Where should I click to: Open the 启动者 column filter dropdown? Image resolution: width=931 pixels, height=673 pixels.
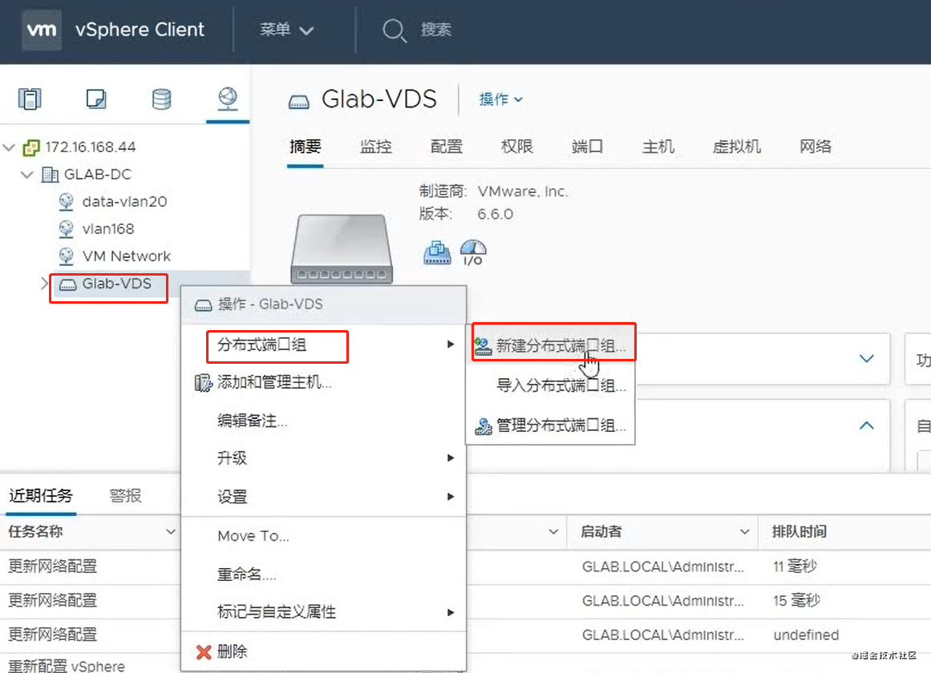(745, 532)
